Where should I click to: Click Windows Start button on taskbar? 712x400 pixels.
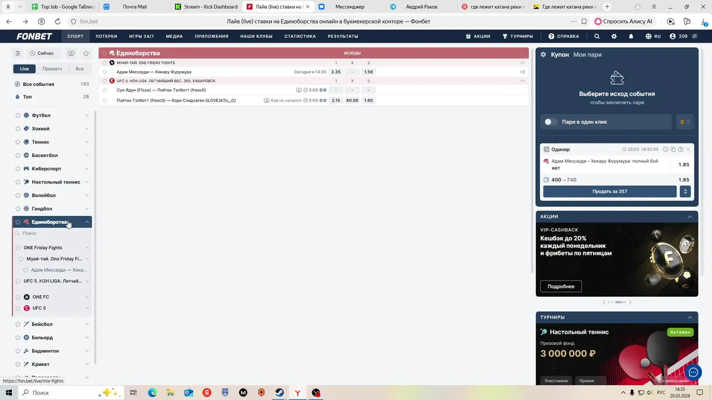(9, 393)
